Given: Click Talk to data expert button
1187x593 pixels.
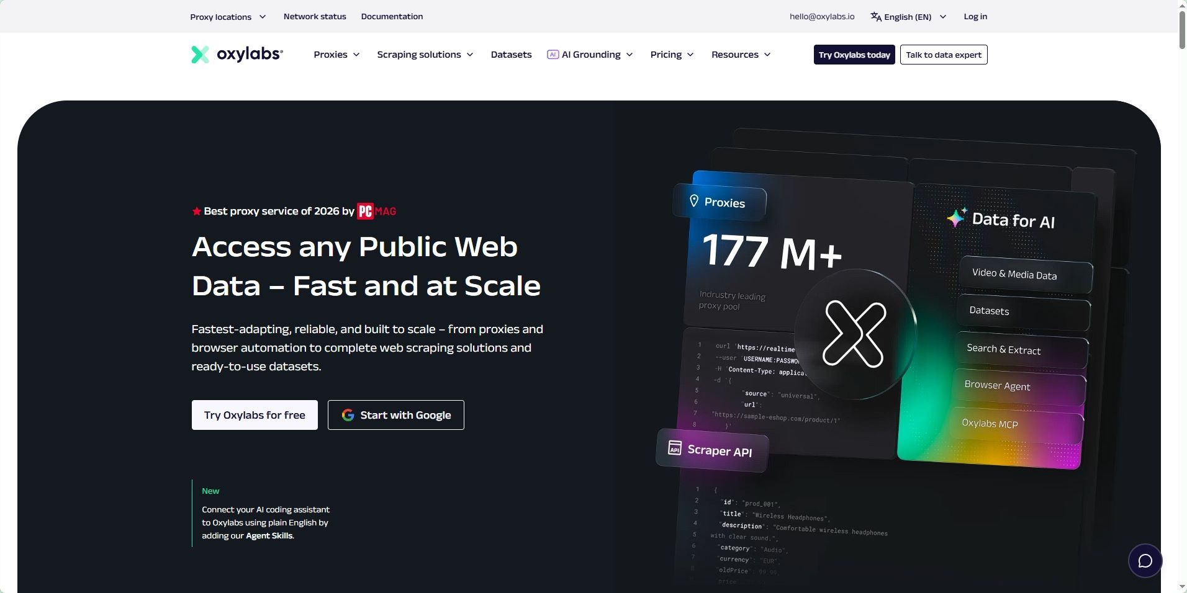Looking at the screenshot, I should pyautogui.click(x=944, y=55).
